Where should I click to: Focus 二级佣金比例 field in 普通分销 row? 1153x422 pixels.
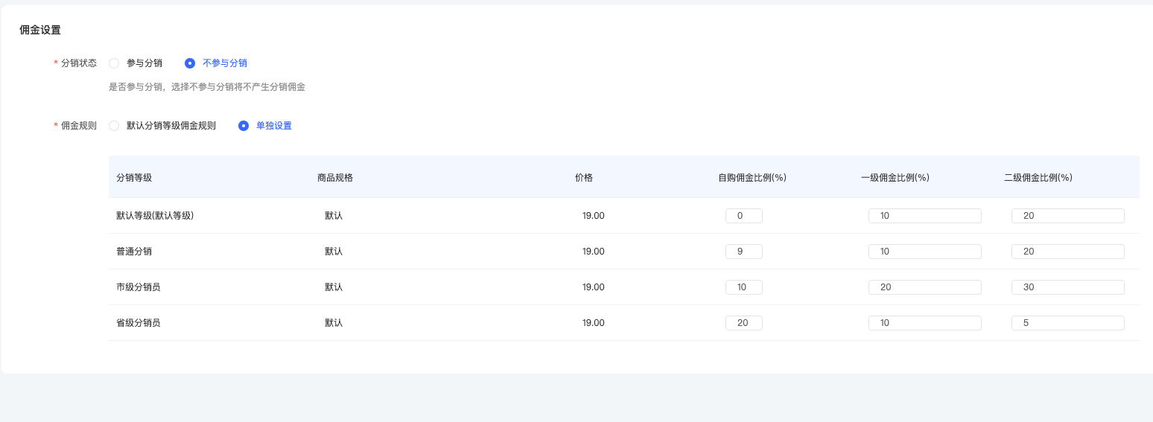coord(1067,252)
